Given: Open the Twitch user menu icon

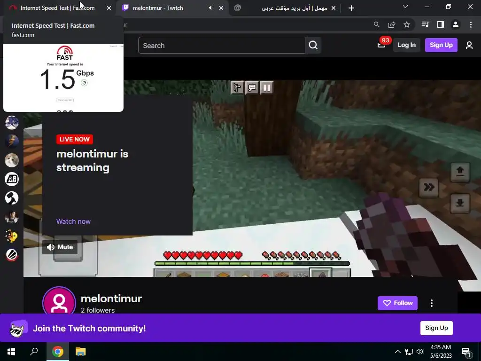Looking at the screenshot, I should coord(469,46).
